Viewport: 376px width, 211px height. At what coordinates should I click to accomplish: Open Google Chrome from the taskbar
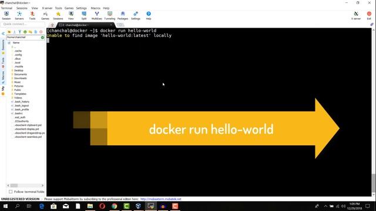tap(115, 206)
